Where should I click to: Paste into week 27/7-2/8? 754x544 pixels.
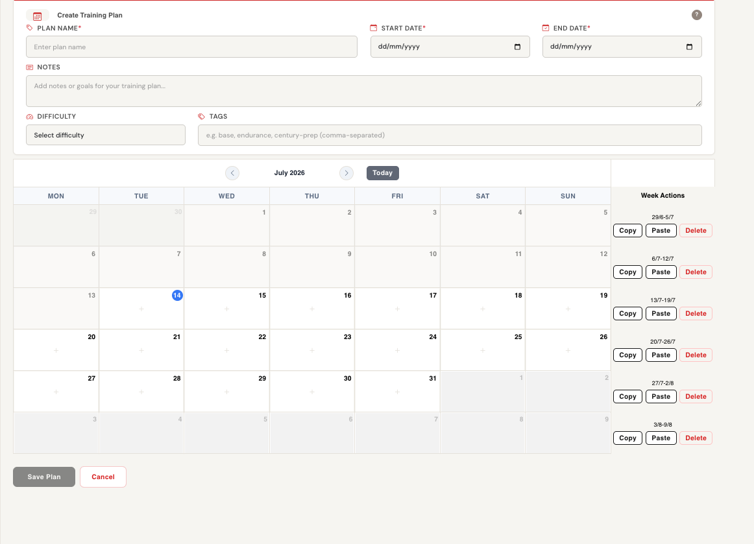661,396
